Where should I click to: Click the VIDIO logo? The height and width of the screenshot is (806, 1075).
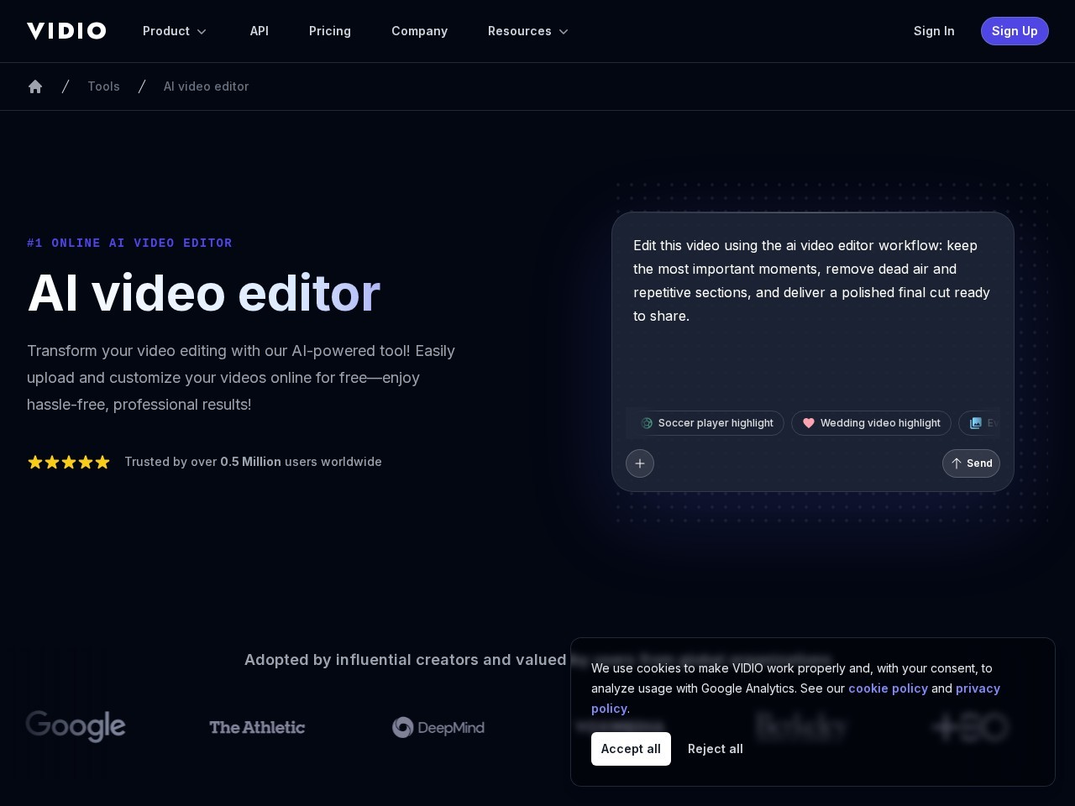[x=66, y=31]
